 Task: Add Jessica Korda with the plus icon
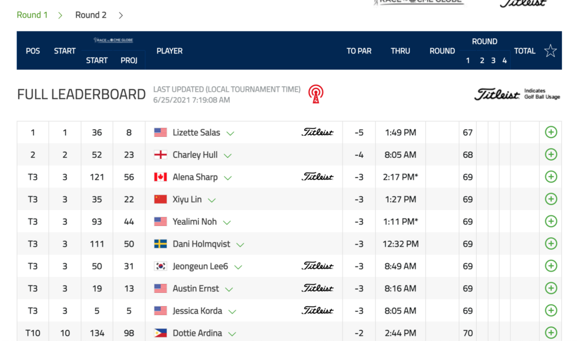551,311
